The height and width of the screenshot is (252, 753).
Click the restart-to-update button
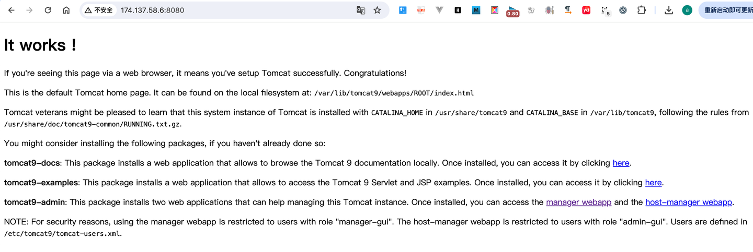pyautogui.click(x=728, y=10)
